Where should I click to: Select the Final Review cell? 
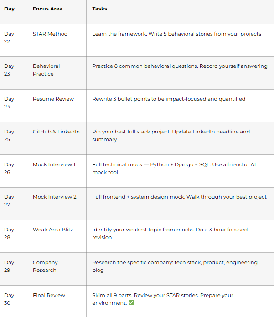49,295
